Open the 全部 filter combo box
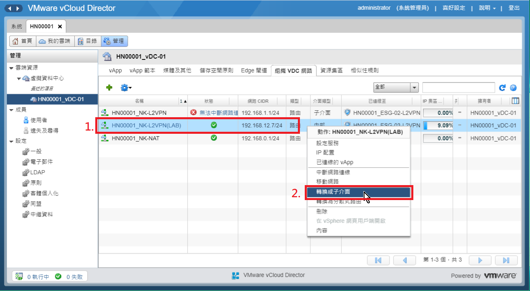Screen dimensions: 530x291 coord(396,87)
